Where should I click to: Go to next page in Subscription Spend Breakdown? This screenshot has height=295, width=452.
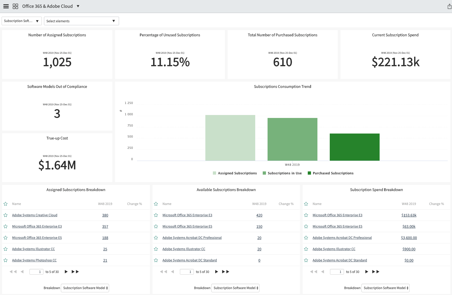point(366,272)
